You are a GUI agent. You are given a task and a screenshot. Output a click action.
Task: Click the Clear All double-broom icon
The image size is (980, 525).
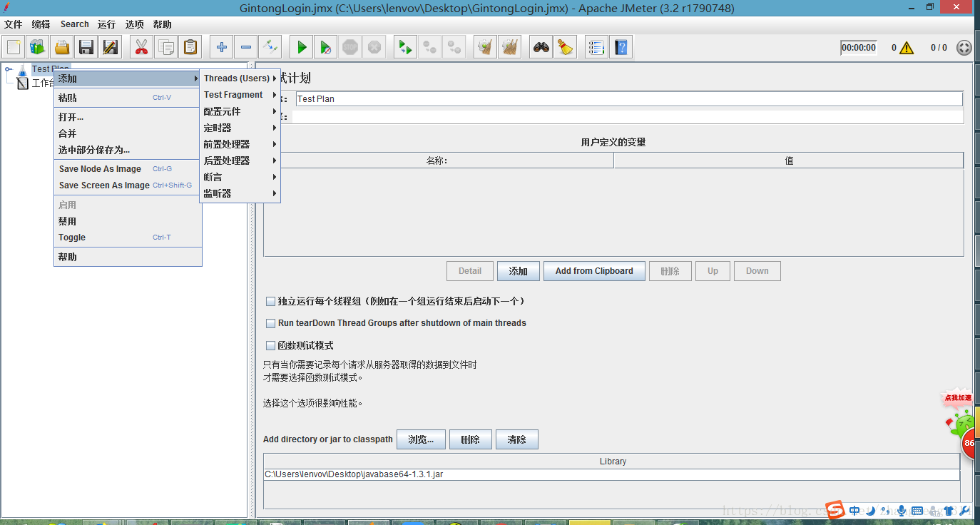509,48
